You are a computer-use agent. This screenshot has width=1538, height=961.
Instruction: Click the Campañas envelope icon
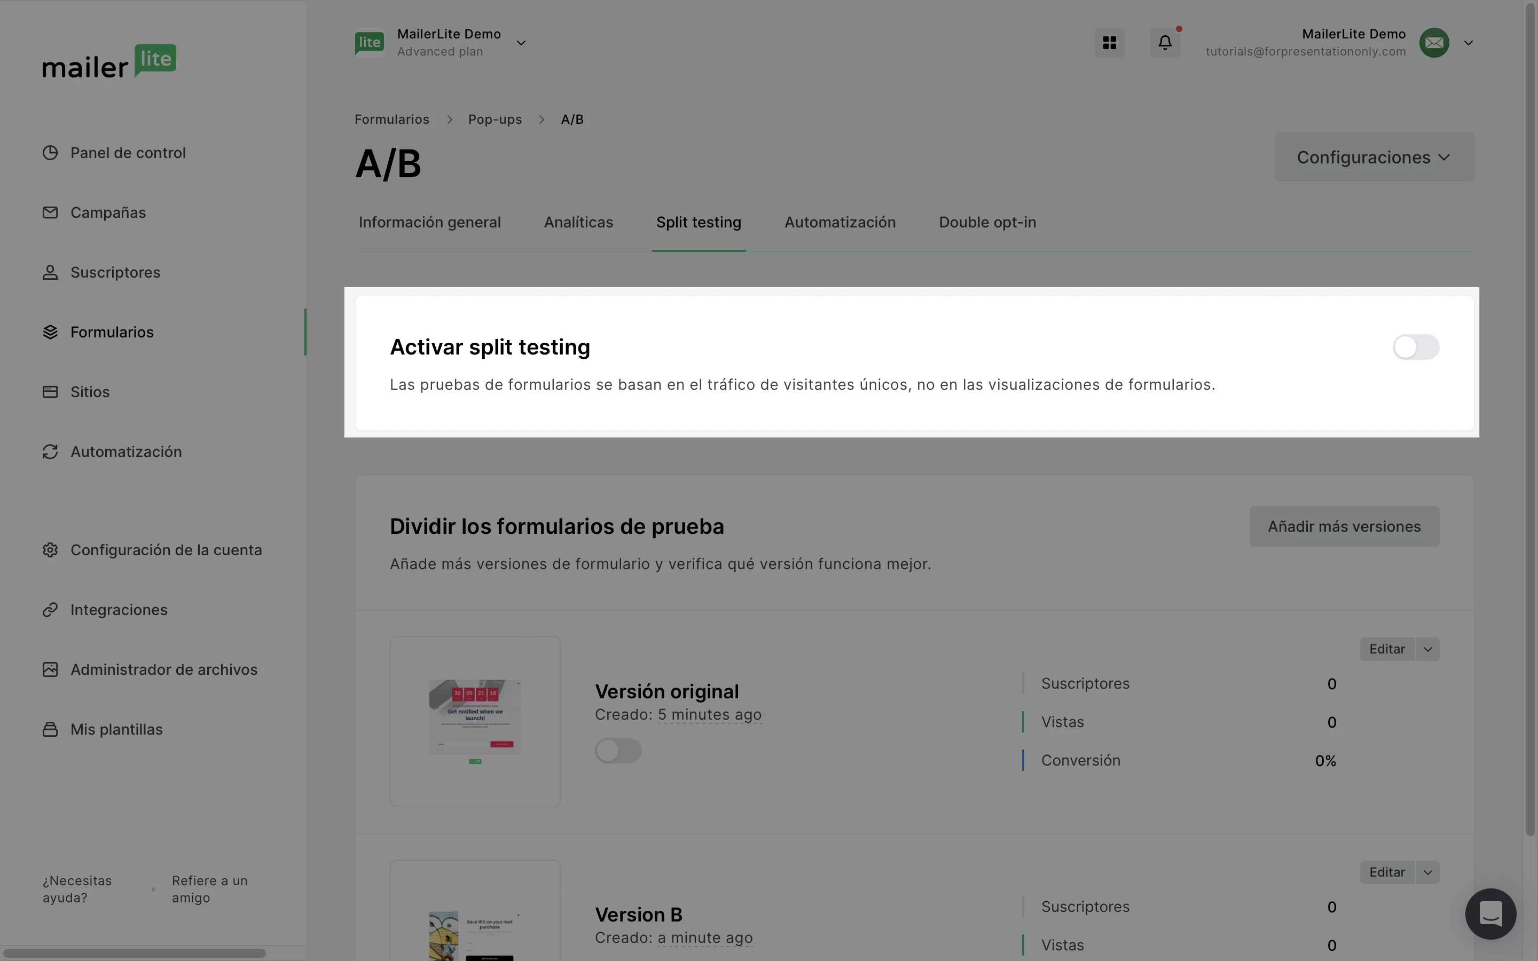[x=50, y=212]
